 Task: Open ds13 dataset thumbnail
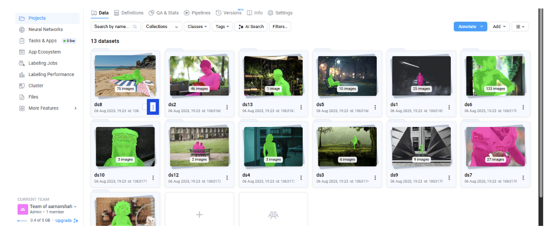click(273, 76)
